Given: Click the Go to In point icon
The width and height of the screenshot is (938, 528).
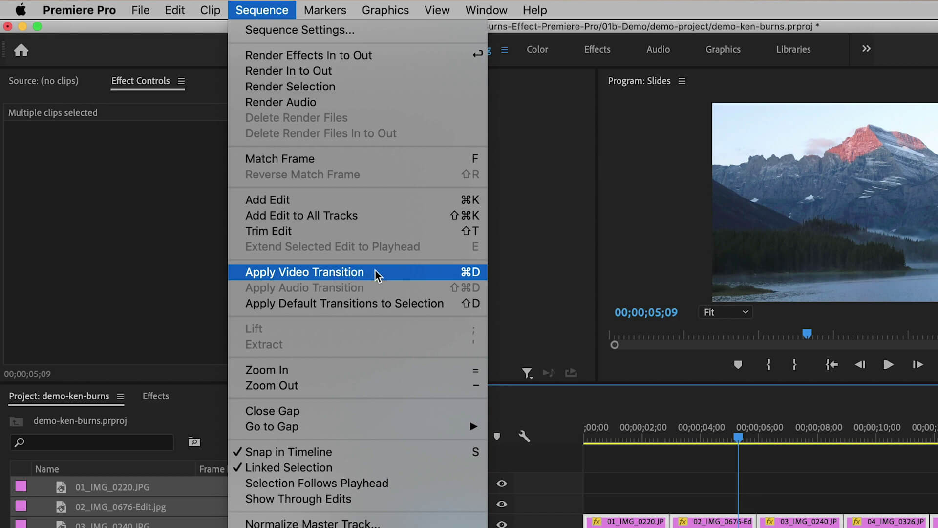Looking at the screenshot, I should [x=831, y=365].
